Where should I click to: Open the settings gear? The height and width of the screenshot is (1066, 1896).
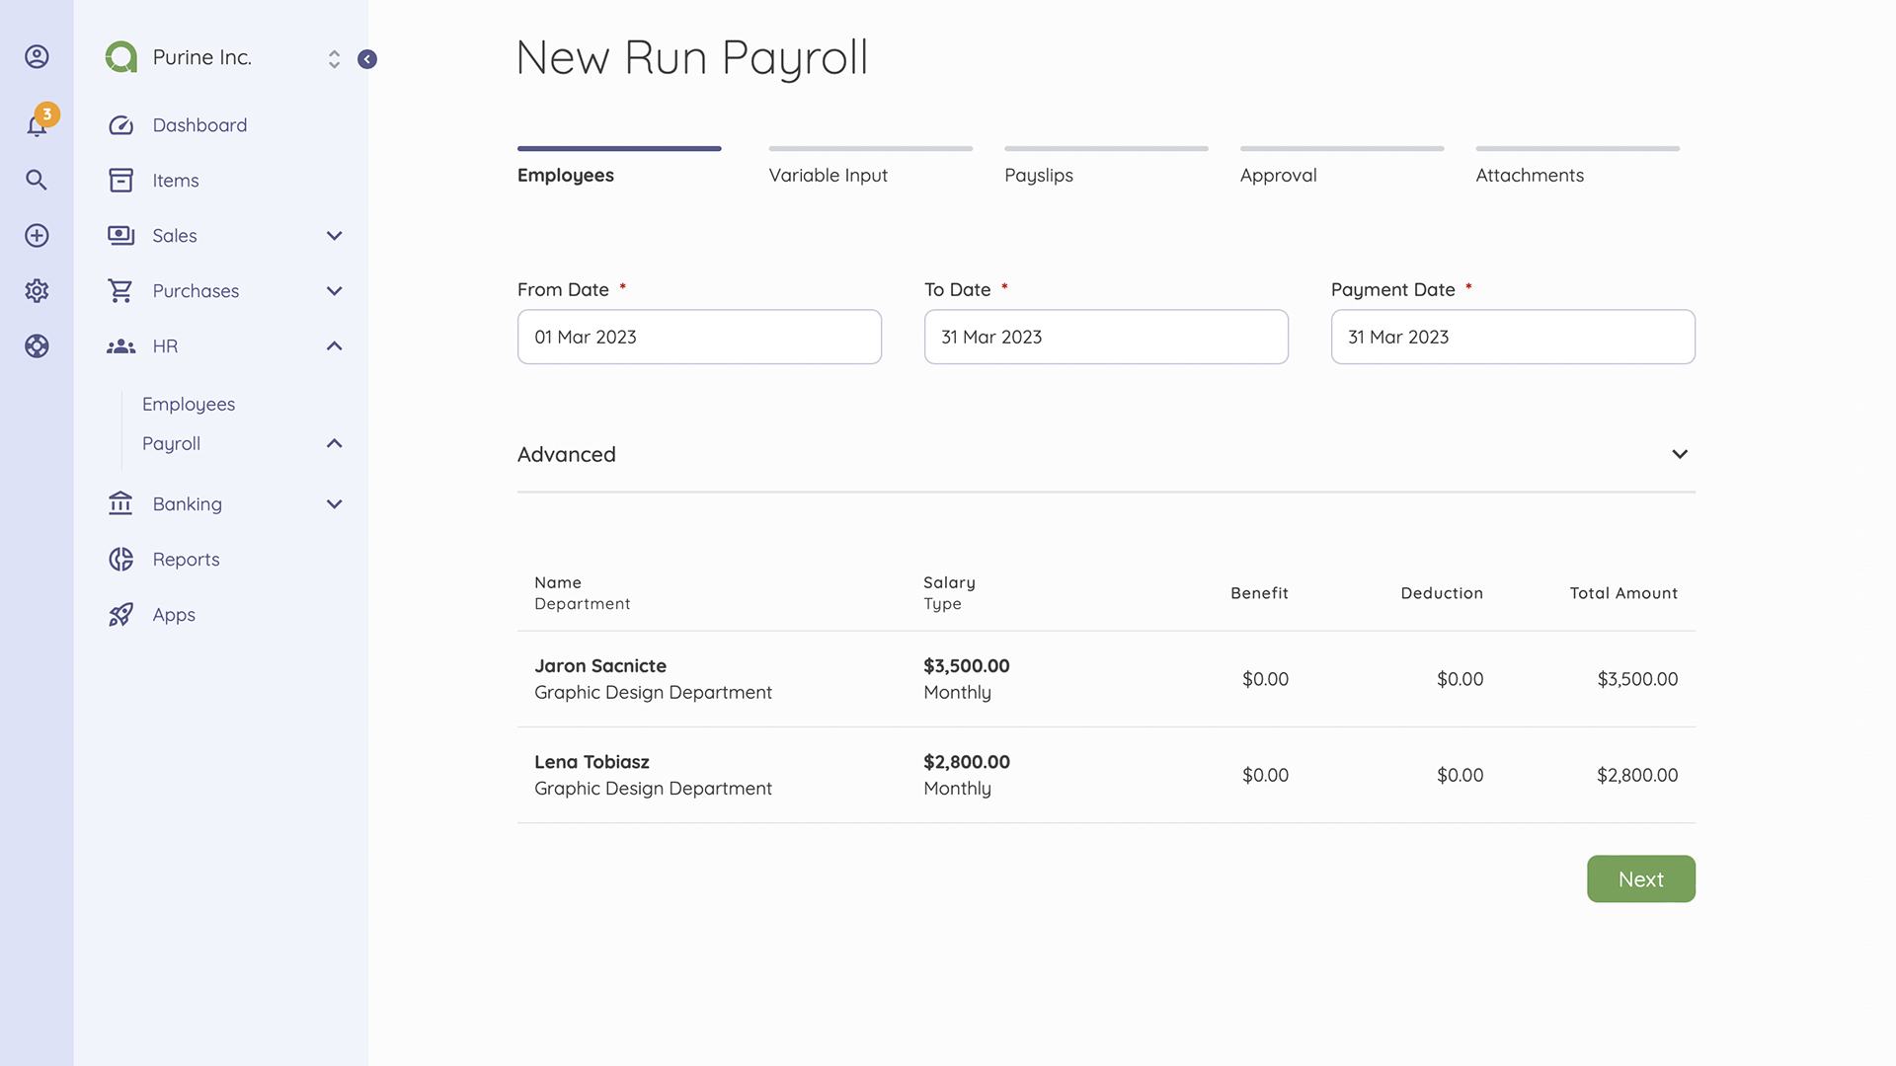[37, 290]
